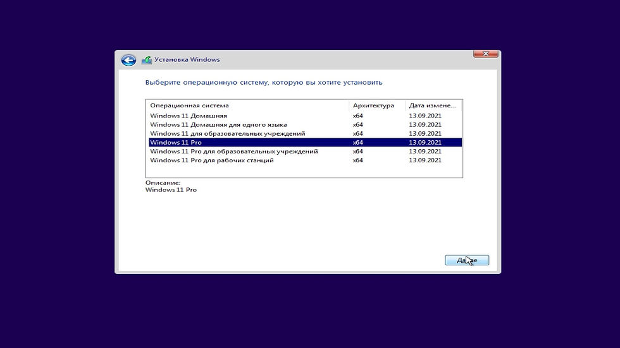The width and height of the screenshot is (620, 348).
Task: Click the Архитектура column header
Action: point(377,105)
